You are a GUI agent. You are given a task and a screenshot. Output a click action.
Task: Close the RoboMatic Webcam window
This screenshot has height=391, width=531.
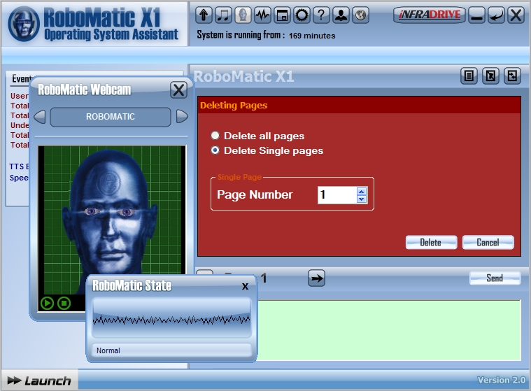(178, 90)
